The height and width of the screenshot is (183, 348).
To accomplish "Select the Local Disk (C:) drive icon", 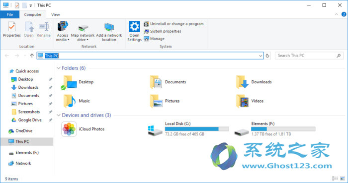I will tap(155, 130).
